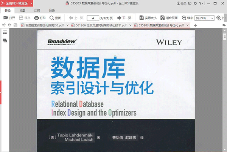
Task: Click the undo arrow icon
Action: tap(4, 25)
